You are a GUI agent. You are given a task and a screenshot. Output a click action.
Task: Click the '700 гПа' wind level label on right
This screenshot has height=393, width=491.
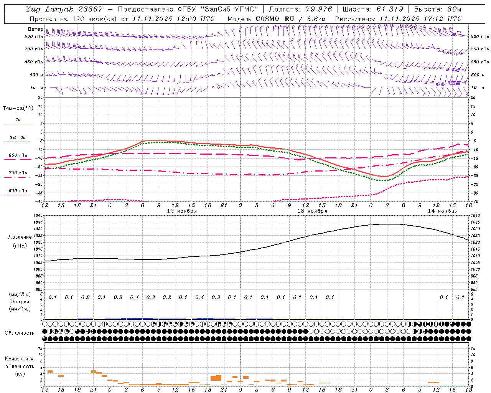[x=480, y=49]
